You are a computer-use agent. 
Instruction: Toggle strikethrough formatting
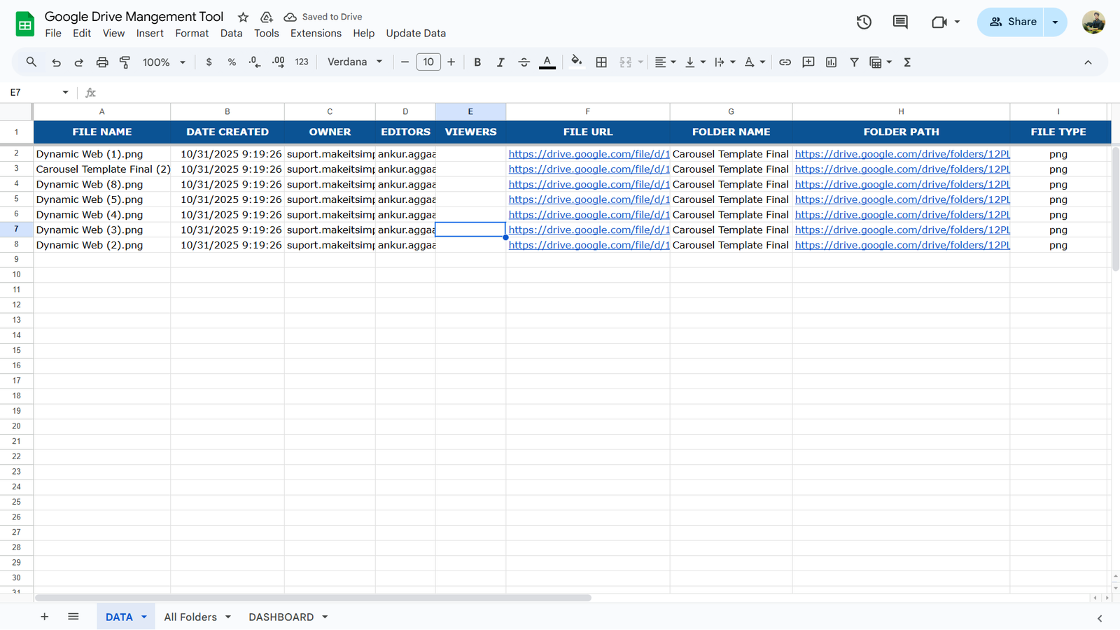pos(524,62)
